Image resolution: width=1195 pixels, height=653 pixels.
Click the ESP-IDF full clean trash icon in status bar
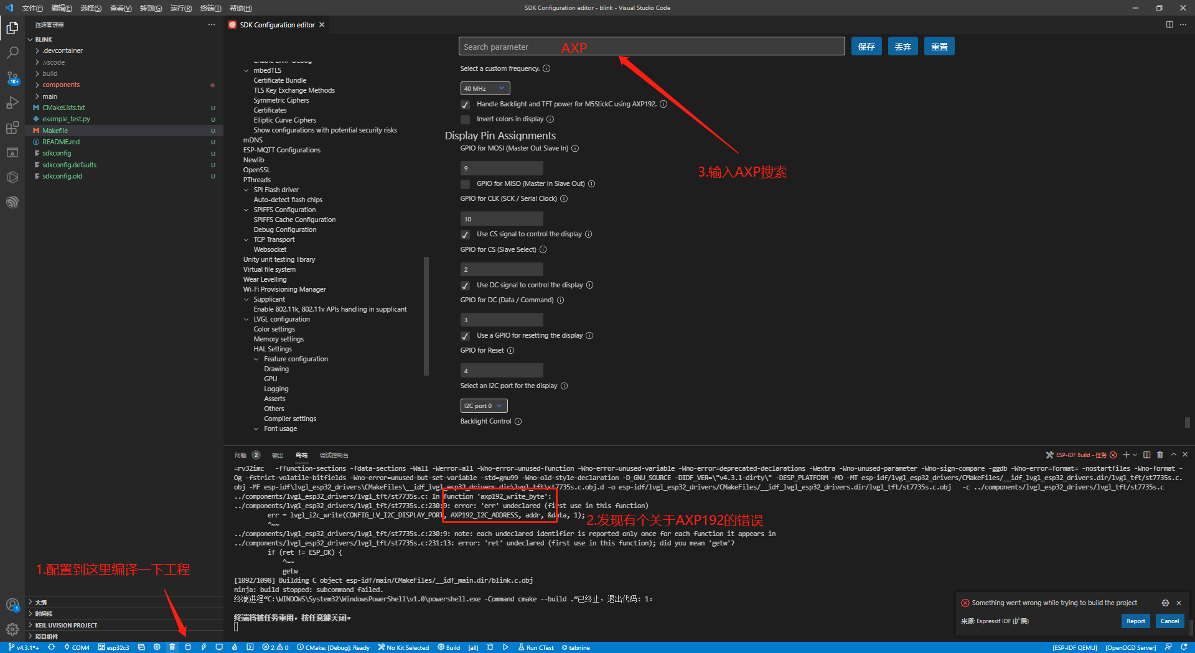[x=172, y=647]
